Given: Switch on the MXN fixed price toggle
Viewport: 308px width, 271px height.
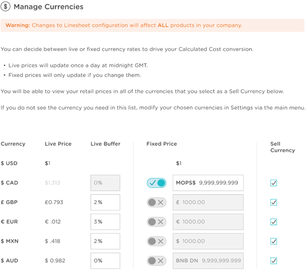Looking at the screenshot, I should pos(157,241).
